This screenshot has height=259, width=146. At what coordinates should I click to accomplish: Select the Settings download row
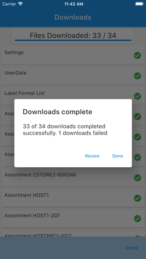[73, 56]
